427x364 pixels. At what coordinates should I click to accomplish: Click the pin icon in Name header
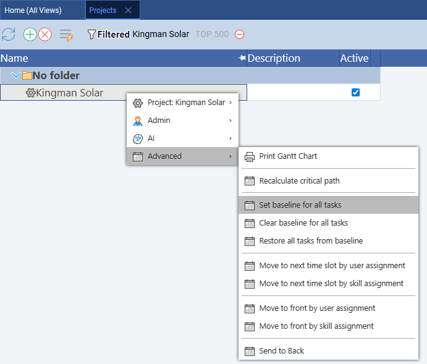[242, 57]
